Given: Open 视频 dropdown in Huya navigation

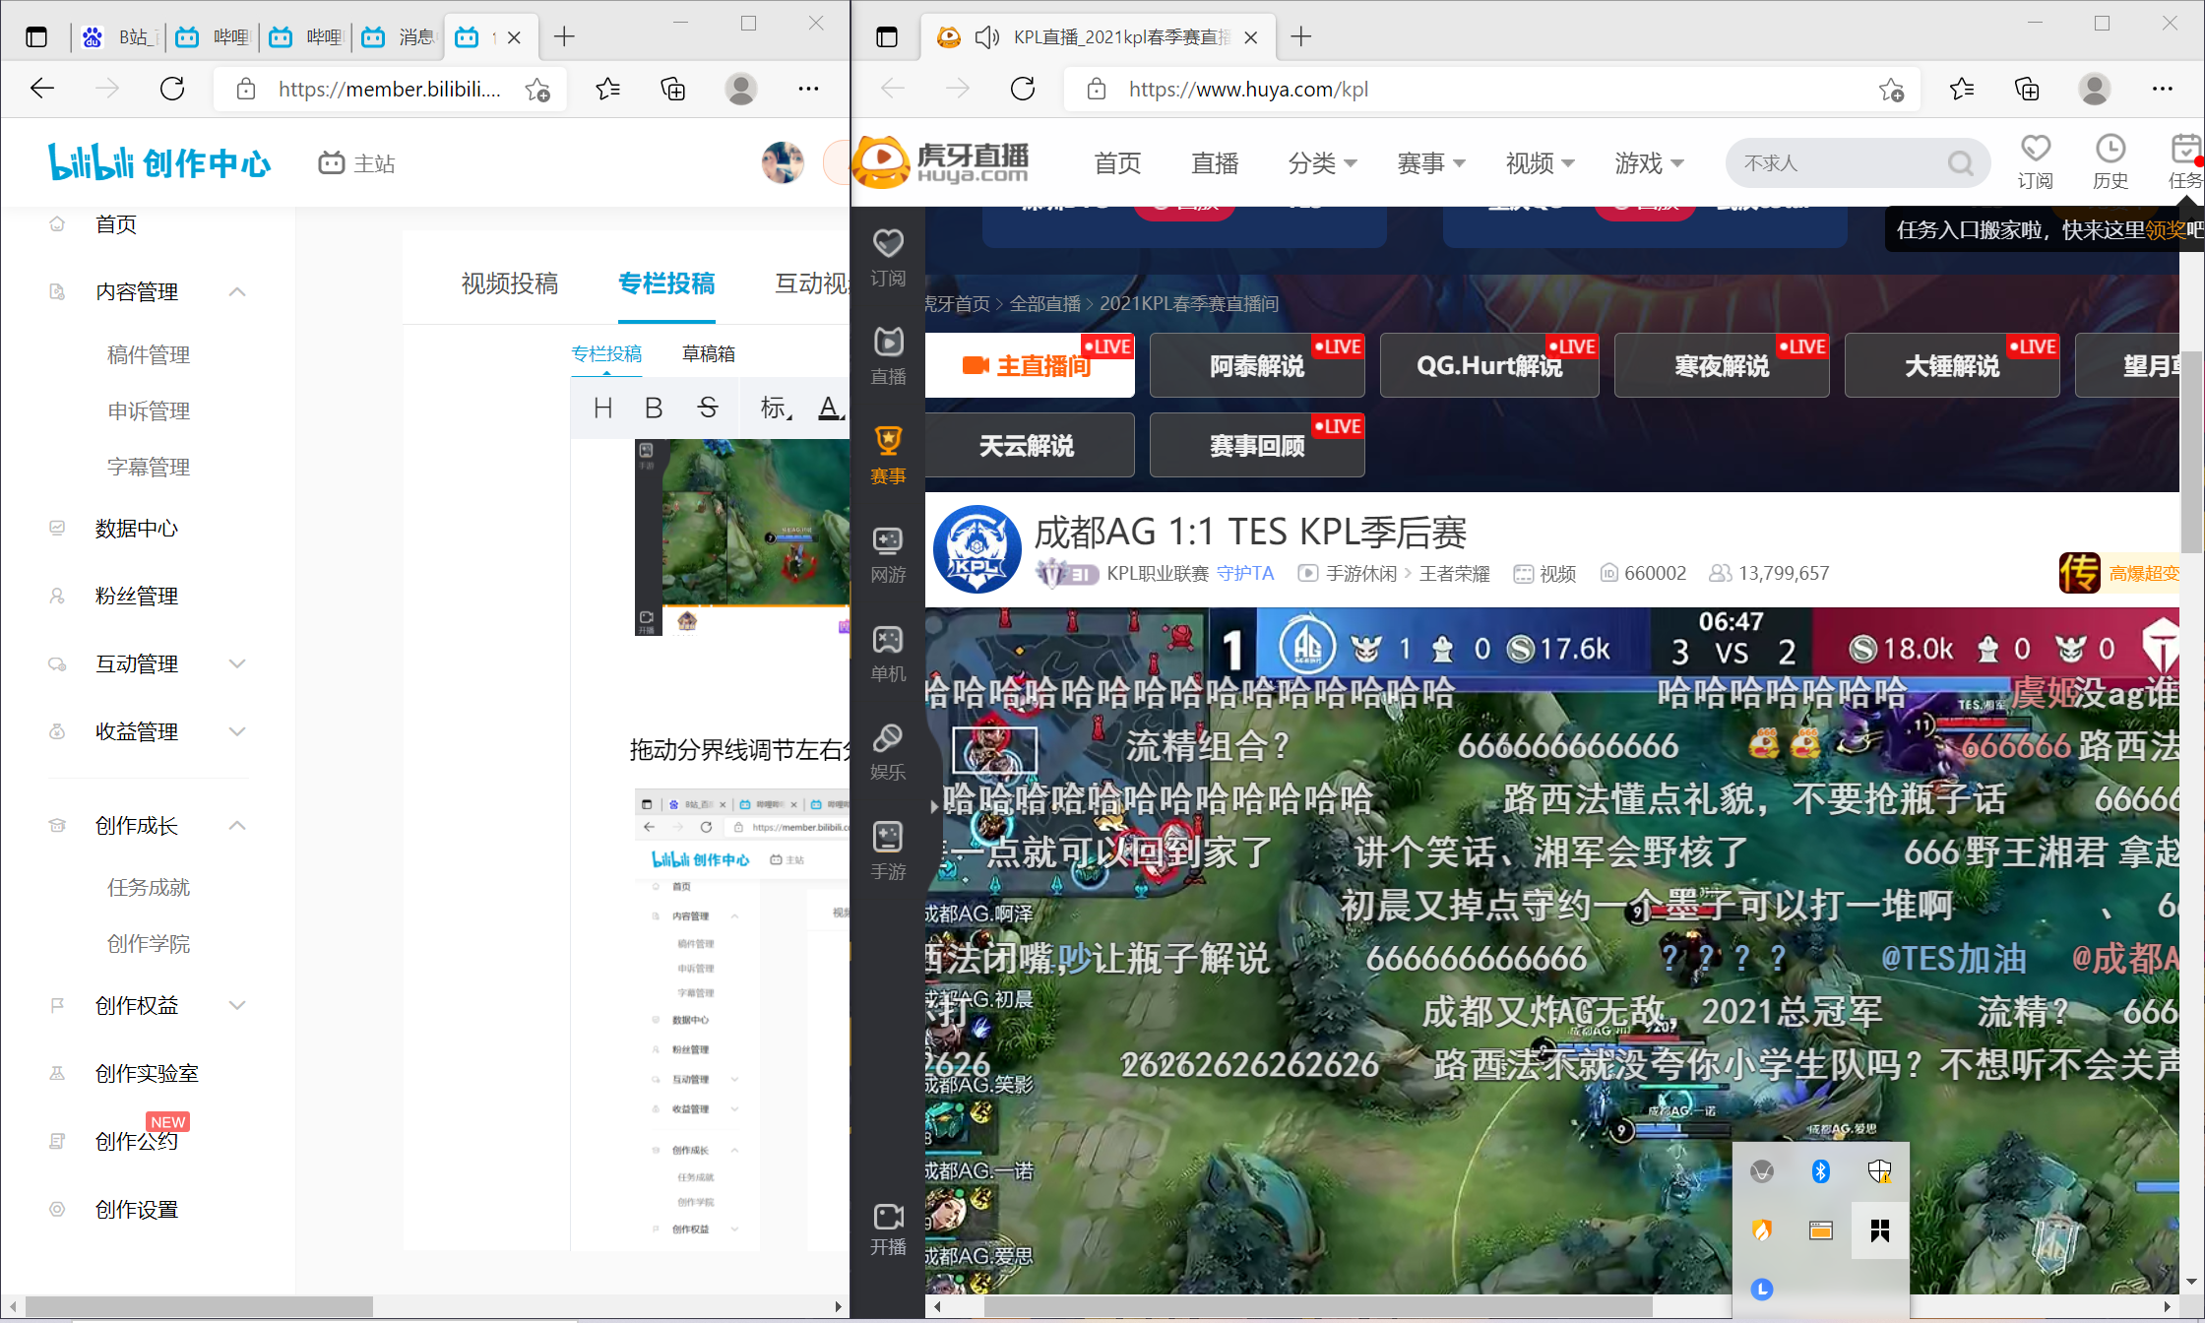Looking at the screenshot, I should [x=1540, y=163].
